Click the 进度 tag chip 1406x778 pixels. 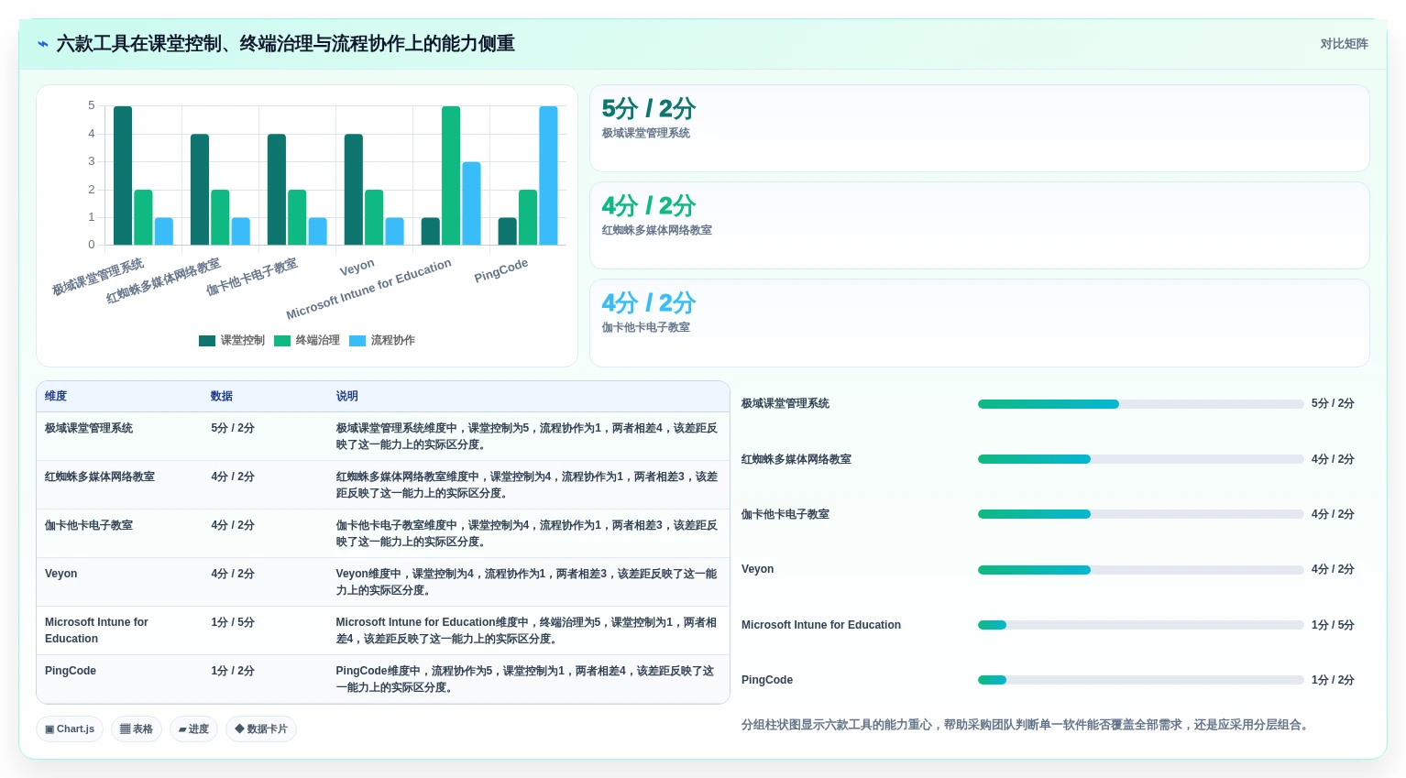(193, 729)
